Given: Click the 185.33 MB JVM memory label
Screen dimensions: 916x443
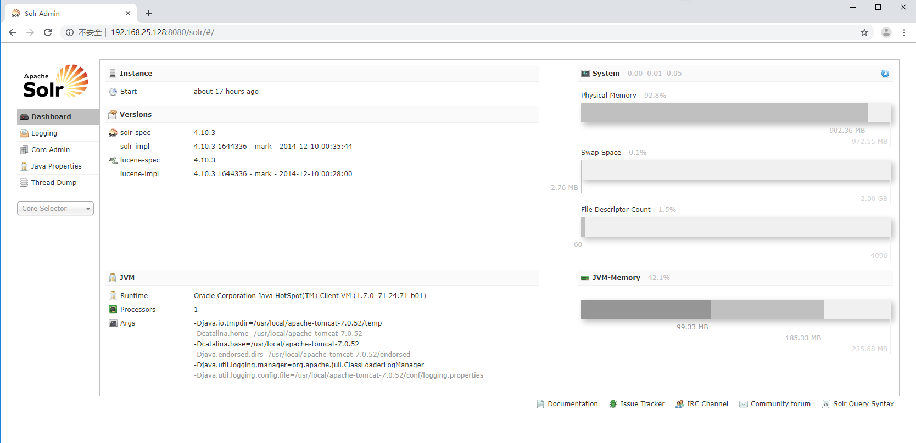Looking at the screenshot, I should [x=803, y=338].
